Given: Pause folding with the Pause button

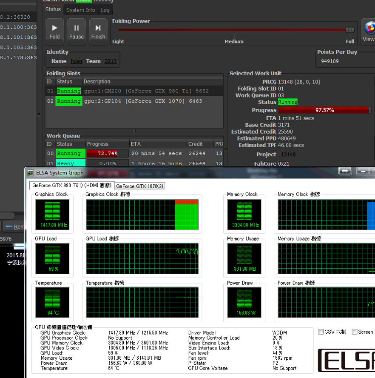Looking at the screenshot, I should (77, 32).
